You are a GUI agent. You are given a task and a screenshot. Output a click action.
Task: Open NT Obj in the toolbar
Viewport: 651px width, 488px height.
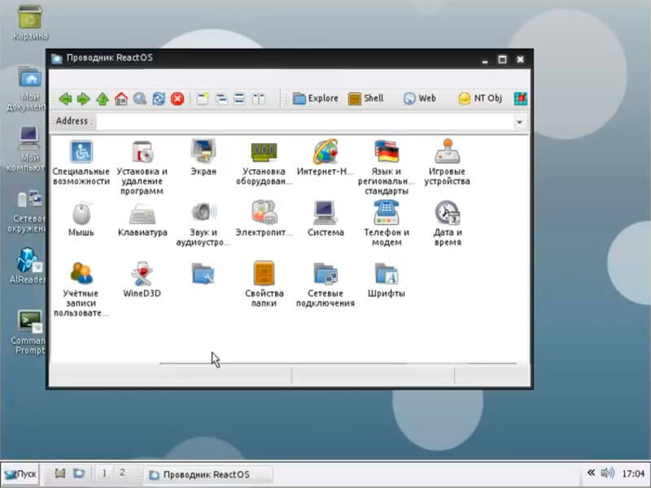pos(480,98)
